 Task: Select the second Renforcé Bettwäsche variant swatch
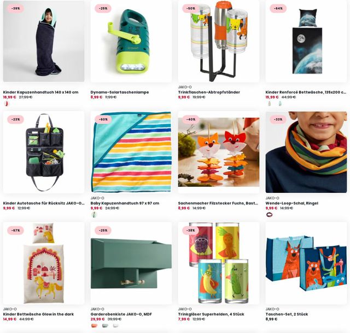click(280, 104)
